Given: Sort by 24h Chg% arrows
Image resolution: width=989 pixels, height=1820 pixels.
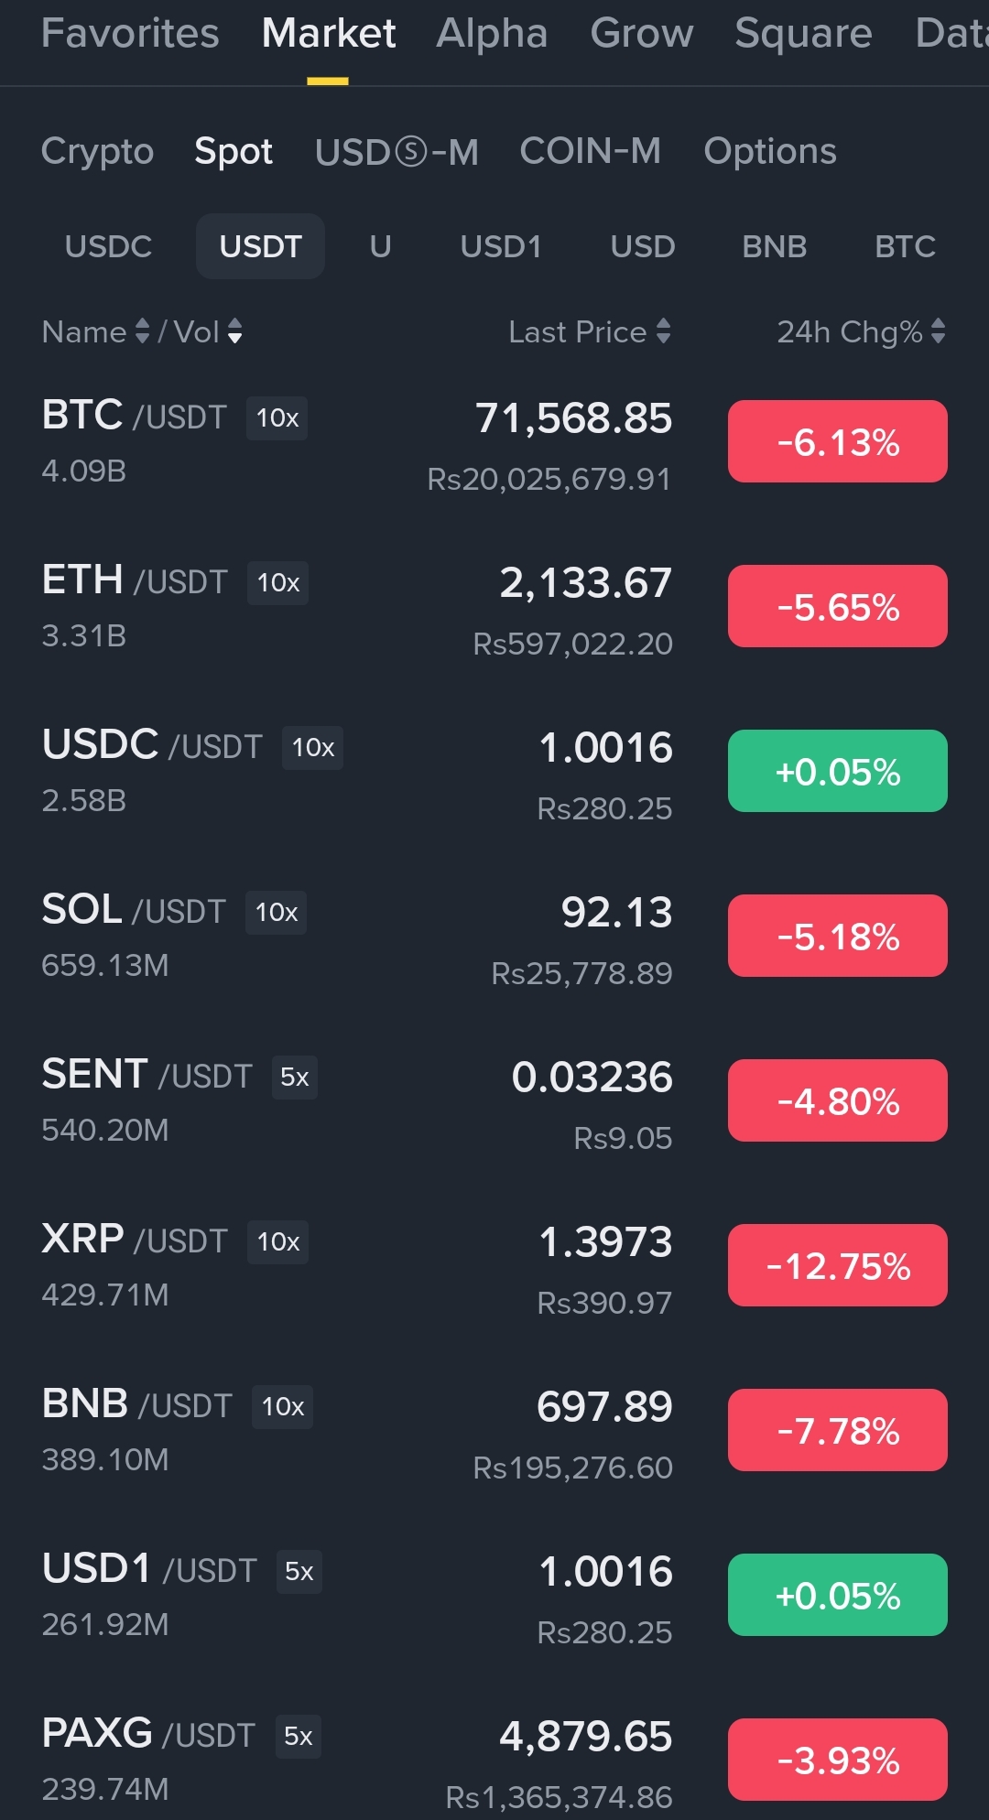Looking at the screenshot, I should tap(938, 331).
